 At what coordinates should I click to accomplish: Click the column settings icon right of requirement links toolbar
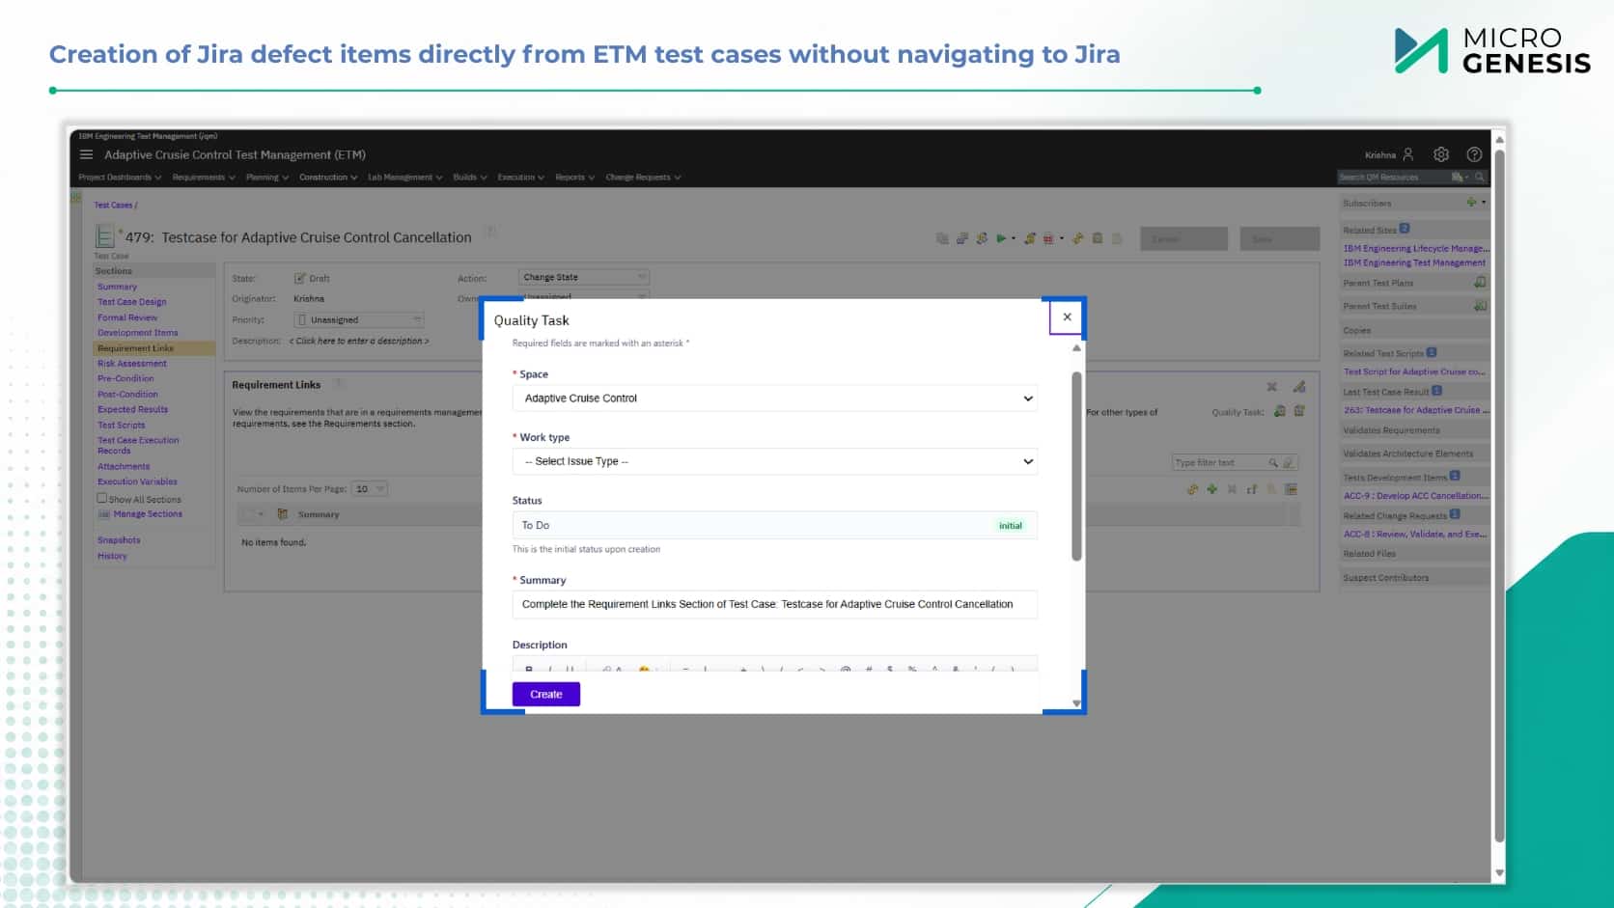pyautogui.click(x=1291, y=489)
